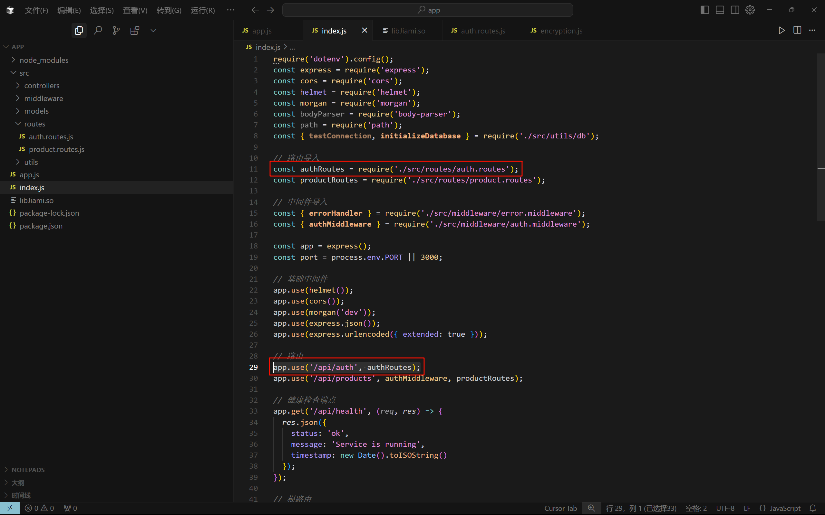Viewport: 825px width, 515px height.
Task: Open the Source Control panel icon
Action: (x=116, y=31)
